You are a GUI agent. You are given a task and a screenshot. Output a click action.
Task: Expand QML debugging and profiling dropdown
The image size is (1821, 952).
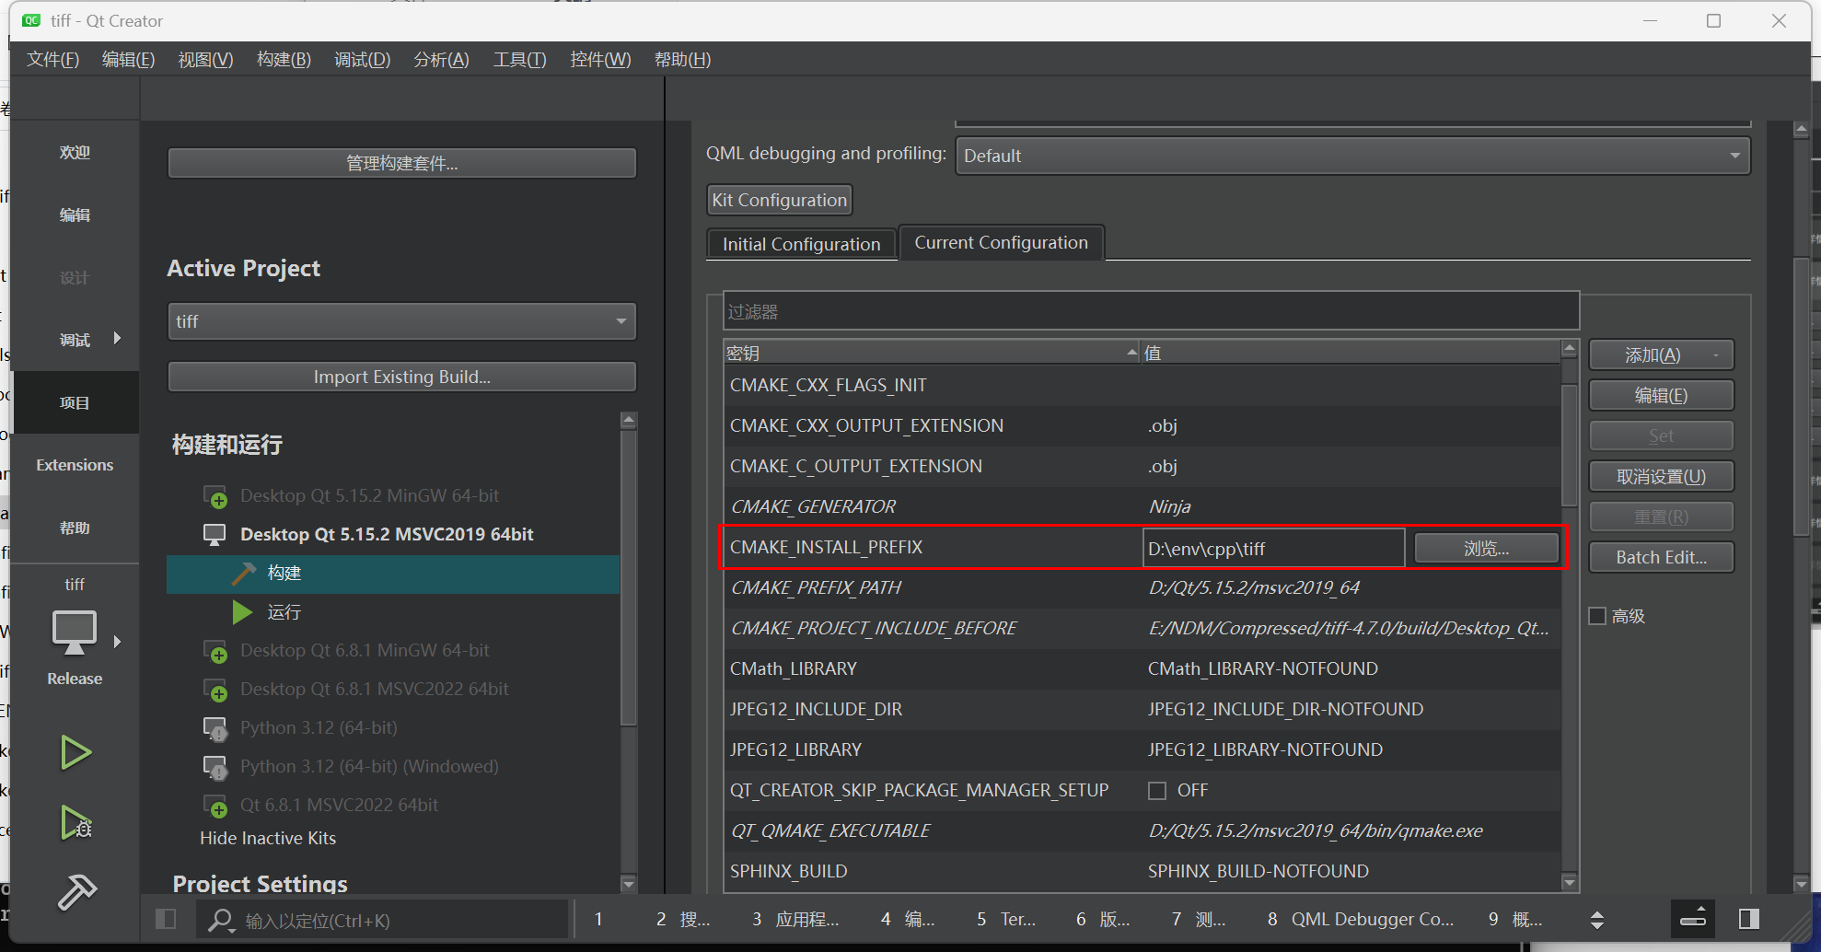click(1351, 156)
